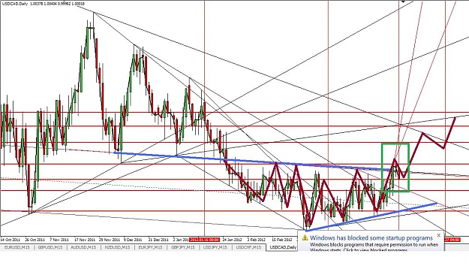This screenshot has width=469, height=272.
Task: Click the '14 Oct 2011' time axis label
Action: (11, 240)
